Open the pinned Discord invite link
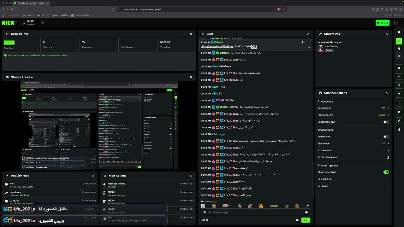The width and height of the screenshot is (404, 227). [x=217, y=47]
